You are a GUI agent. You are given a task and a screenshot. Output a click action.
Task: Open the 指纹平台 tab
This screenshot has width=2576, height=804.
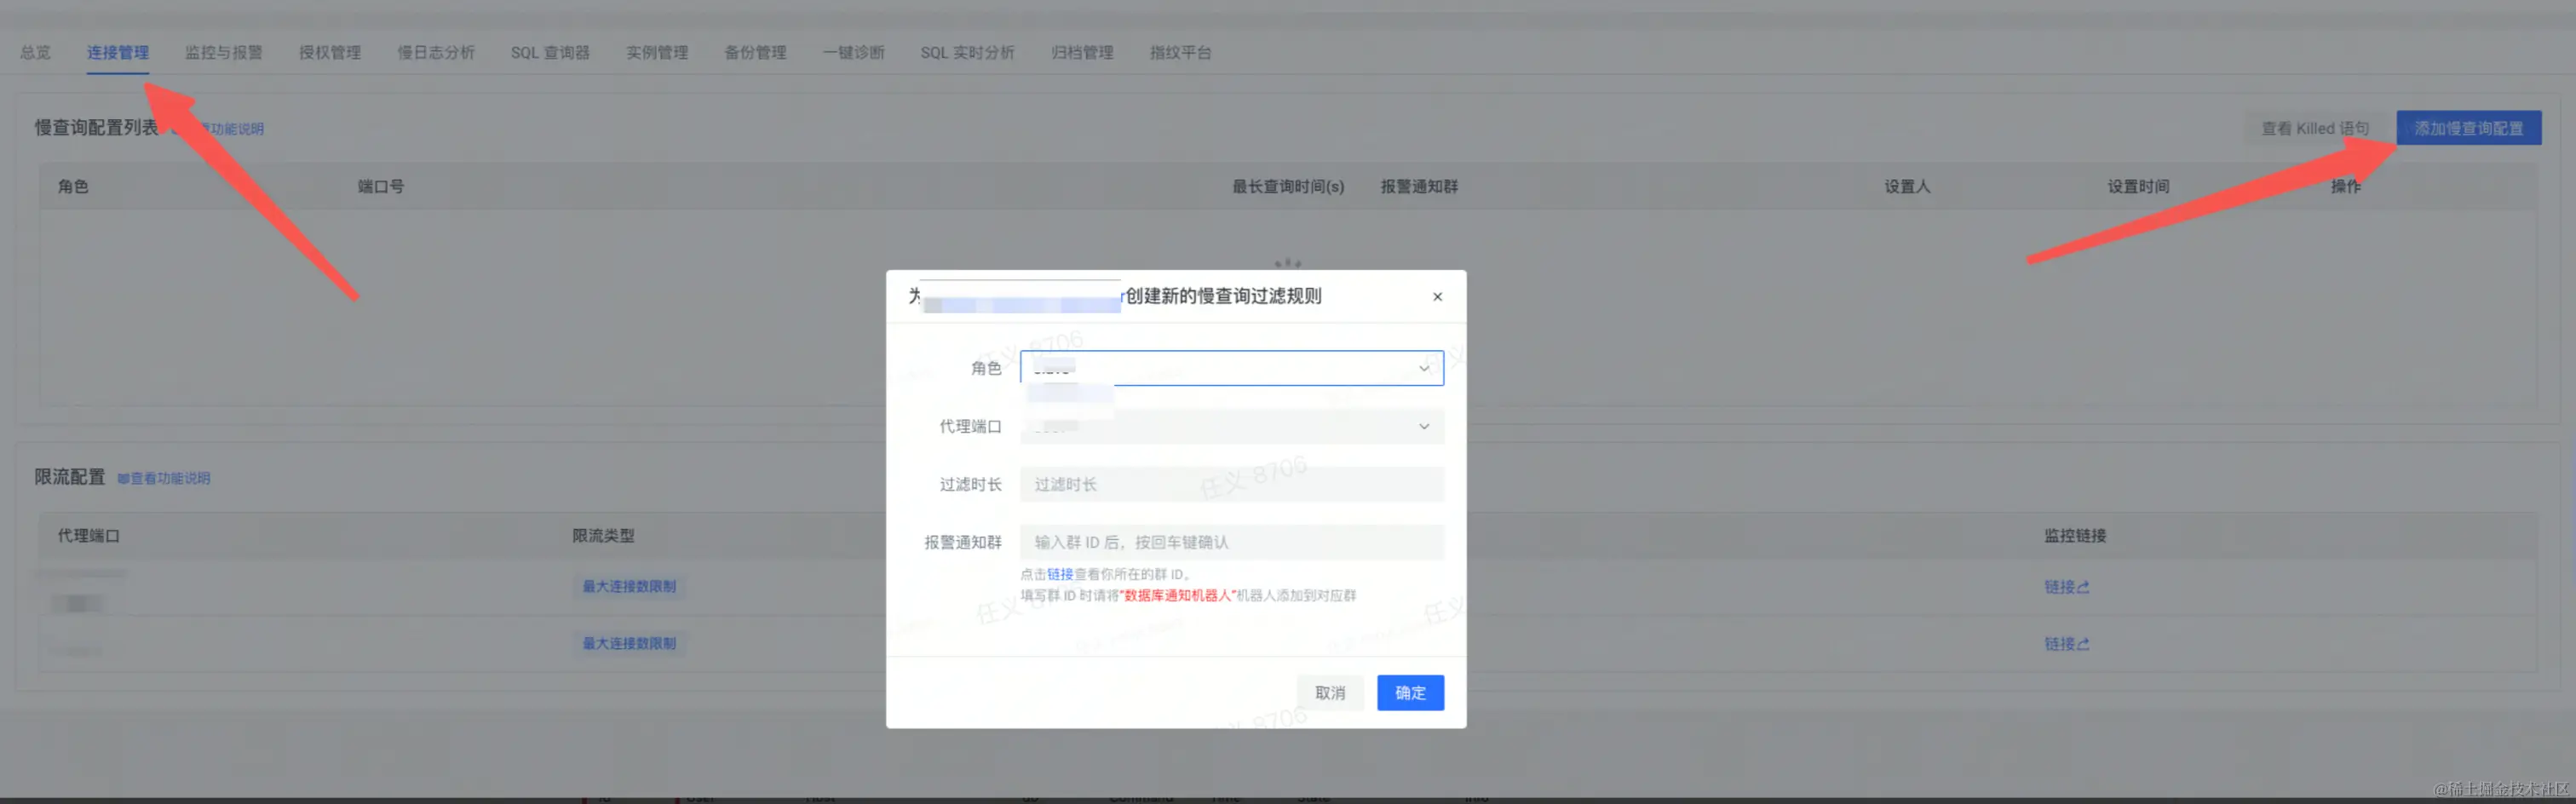[1181, 52]
